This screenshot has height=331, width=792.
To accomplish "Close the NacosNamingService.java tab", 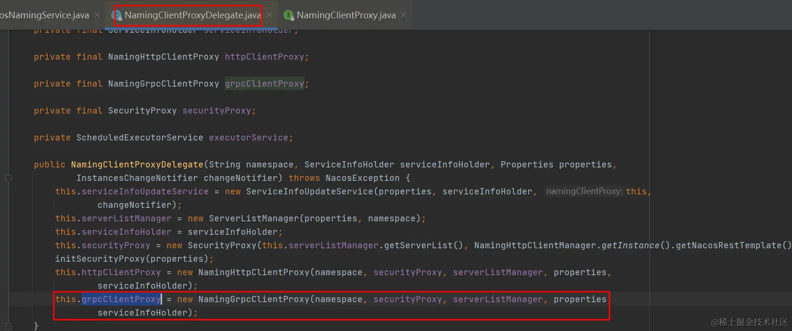I will point(97,15).
